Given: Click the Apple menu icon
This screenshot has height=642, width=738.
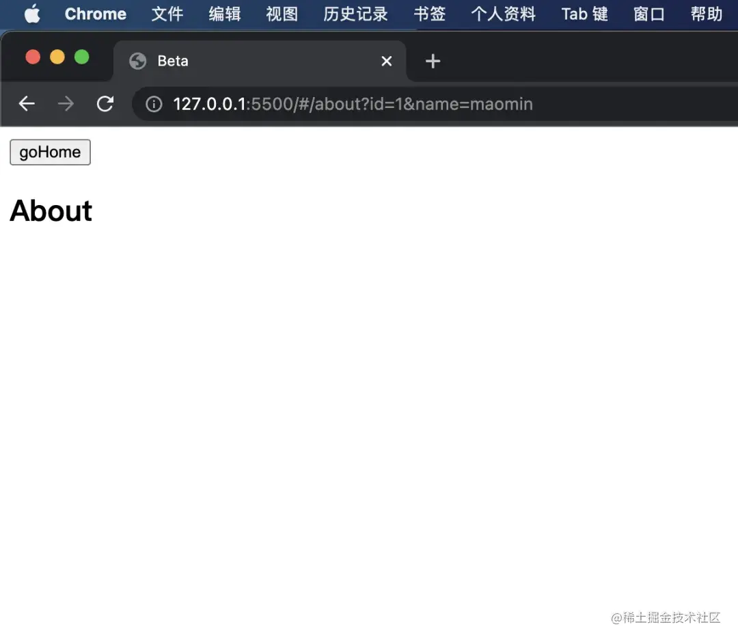Looking at the screenshot, I should [x=31, y=14].
